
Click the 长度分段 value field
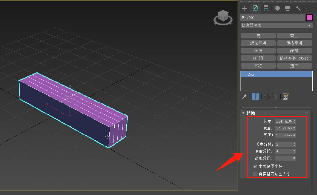284,144
